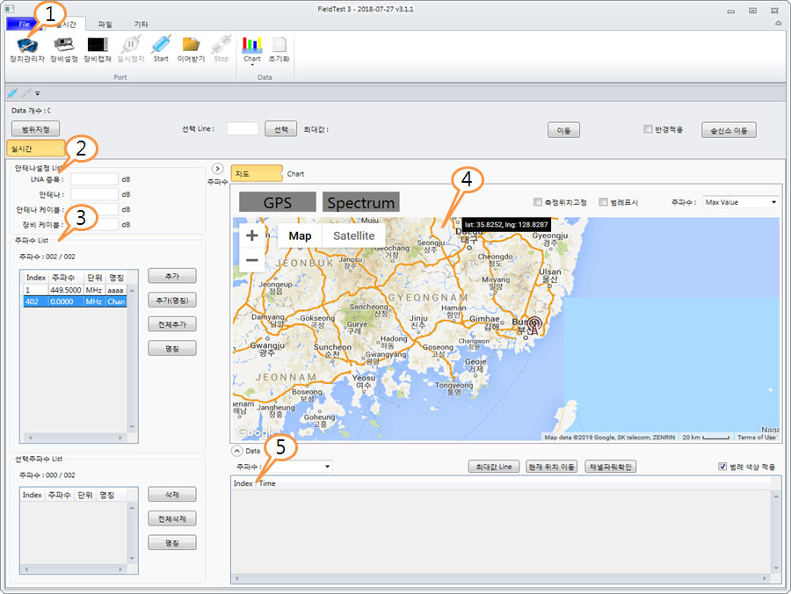This screenshot has width=791, height=594.
Task: Click the FieldTest app icon in title bar
Action: [10, 9]
